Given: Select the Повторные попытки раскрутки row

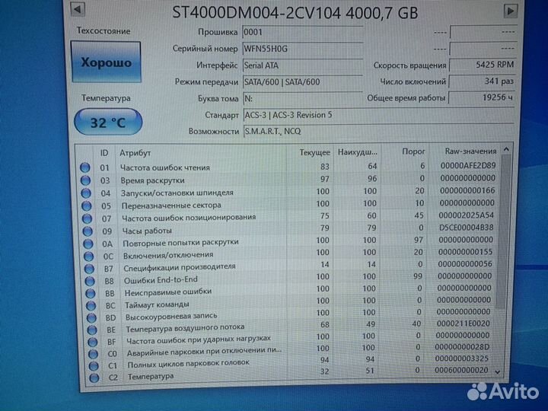Looking at the screenshot, I should click(x=290, y=241).
